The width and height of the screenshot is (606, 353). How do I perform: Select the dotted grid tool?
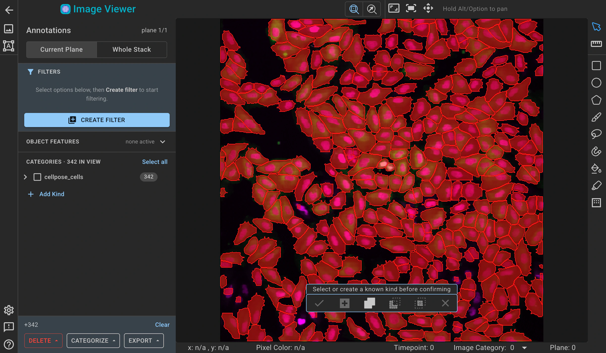pos(596,203)
